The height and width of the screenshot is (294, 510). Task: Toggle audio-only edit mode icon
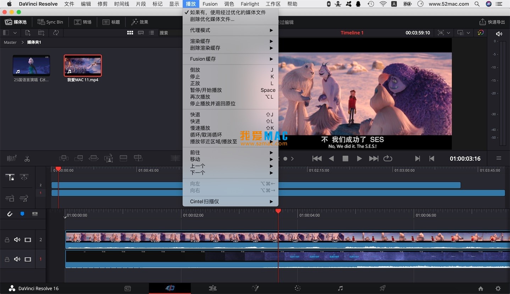pos(24,199)
